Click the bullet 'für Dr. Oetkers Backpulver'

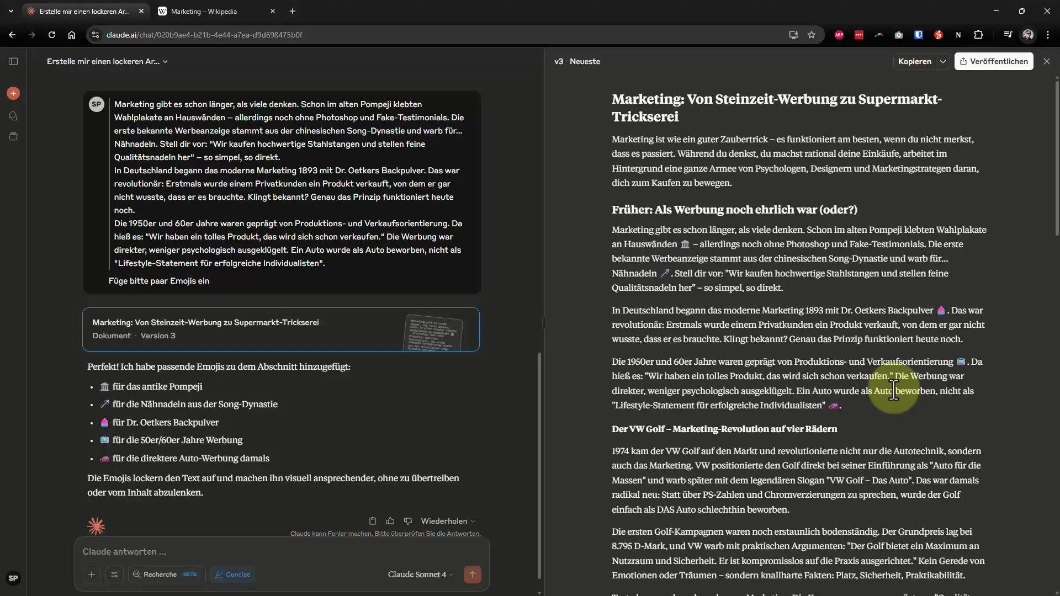click(160, 422)
